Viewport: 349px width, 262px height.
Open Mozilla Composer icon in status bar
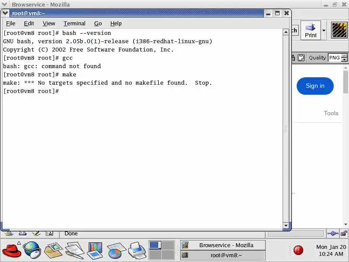click(x=36, y=234)
